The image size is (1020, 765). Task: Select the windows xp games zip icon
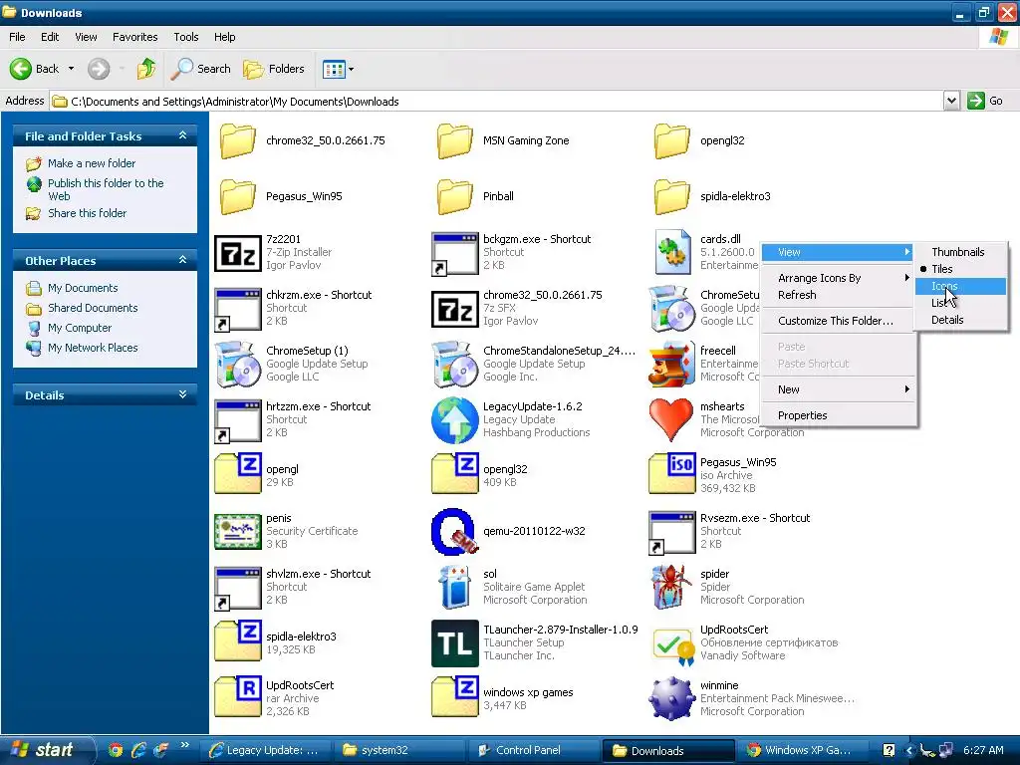[x=454, y=698]
